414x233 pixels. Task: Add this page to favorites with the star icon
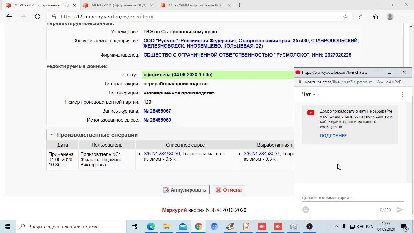tap(345, 17)
